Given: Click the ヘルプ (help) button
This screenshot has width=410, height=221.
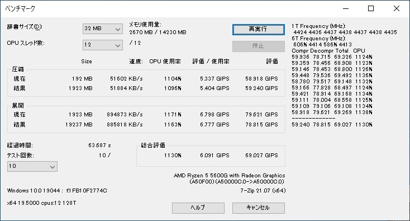Looking at the screenshot, I should (198, 208).
